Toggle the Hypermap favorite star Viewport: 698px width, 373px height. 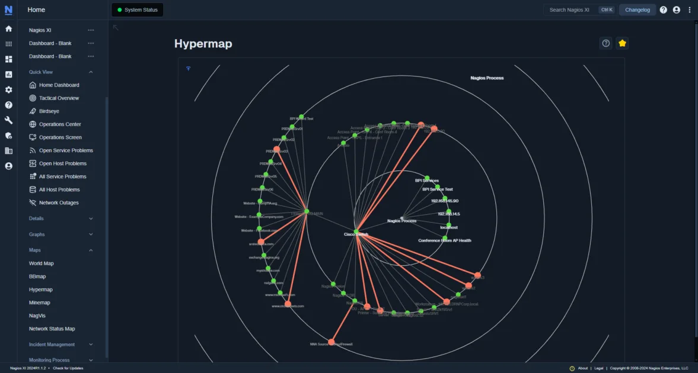click(x=622, y=43)
